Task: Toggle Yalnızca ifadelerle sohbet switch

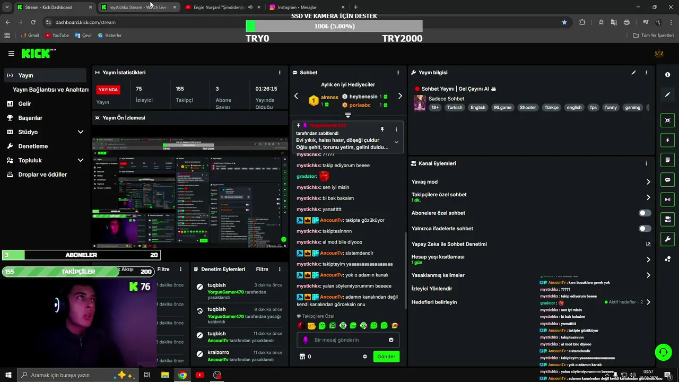Action: tap(645, 229)
